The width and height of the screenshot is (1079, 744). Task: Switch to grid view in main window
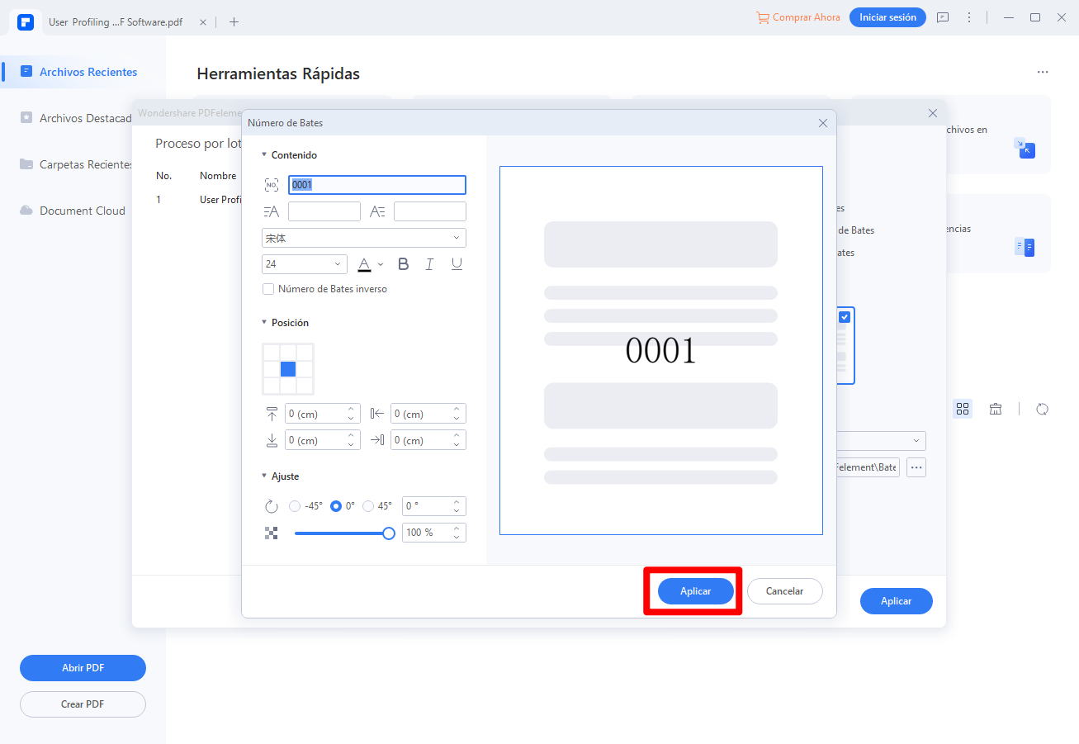pos(963,409)
